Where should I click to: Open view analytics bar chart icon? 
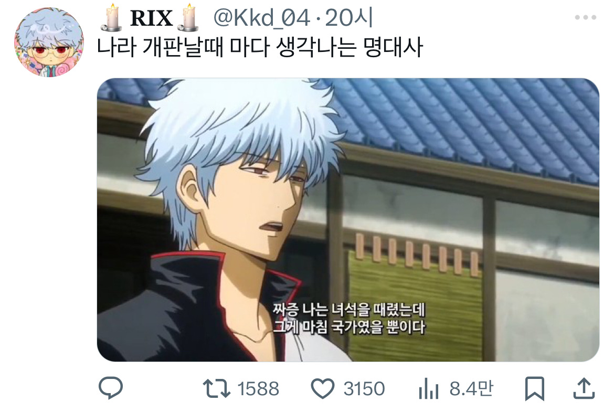click(x=429, y=388)
